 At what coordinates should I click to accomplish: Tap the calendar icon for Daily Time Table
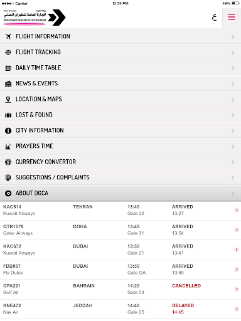click(8, 68)
